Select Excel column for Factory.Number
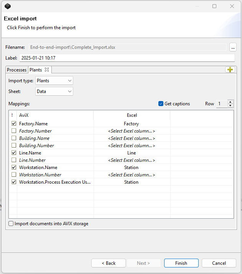Image resolution: width=242 pixels, height=274 pixels. 131,131
